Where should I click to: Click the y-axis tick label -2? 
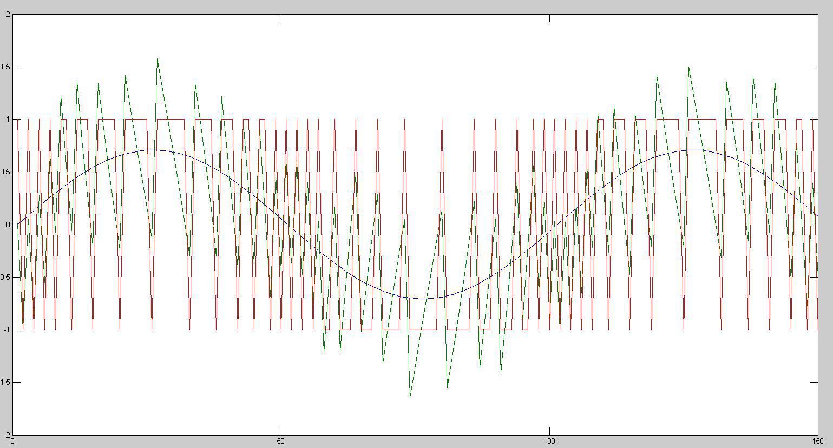pos(6,434)
